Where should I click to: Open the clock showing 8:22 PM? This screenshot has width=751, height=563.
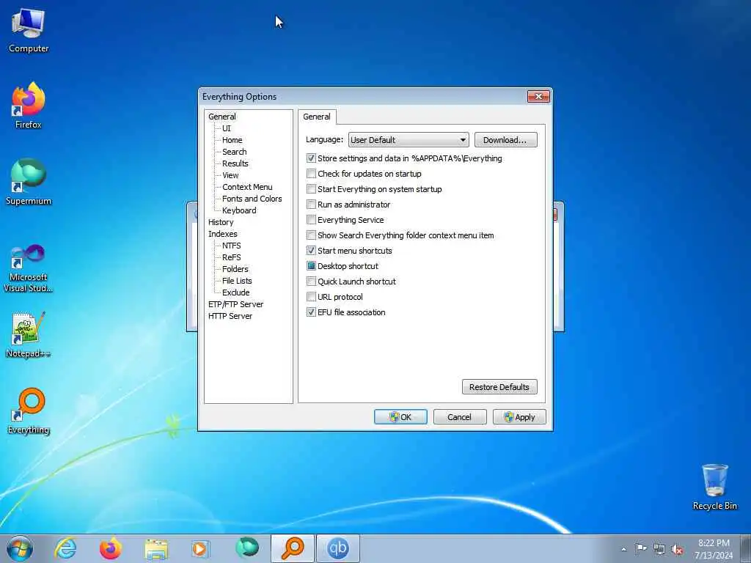714,549
